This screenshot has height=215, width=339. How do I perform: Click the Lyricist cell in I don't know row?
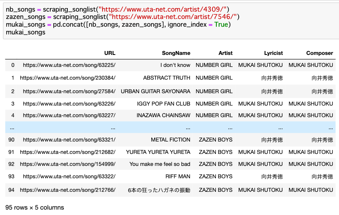pyautogui.click(x=260, y=65)
